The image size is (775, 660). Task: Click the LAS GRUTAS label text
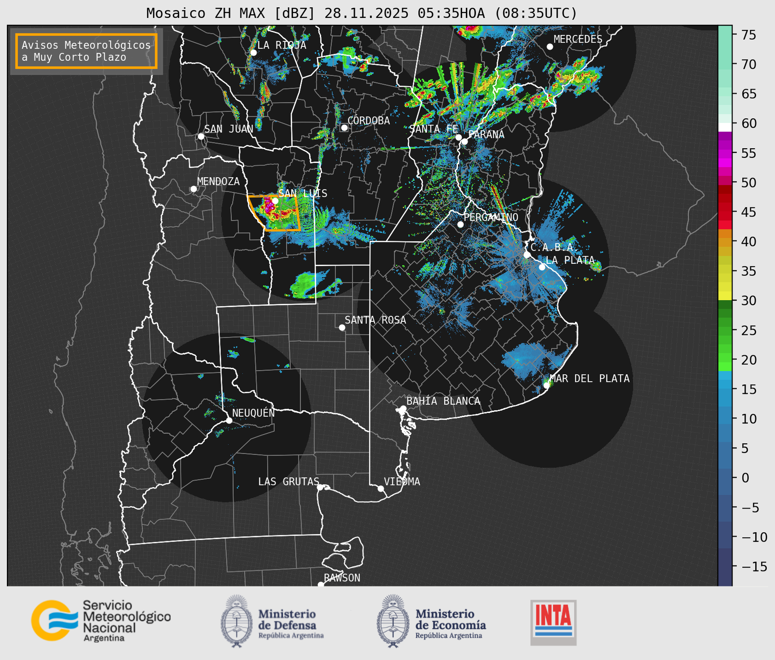(289, 481)
